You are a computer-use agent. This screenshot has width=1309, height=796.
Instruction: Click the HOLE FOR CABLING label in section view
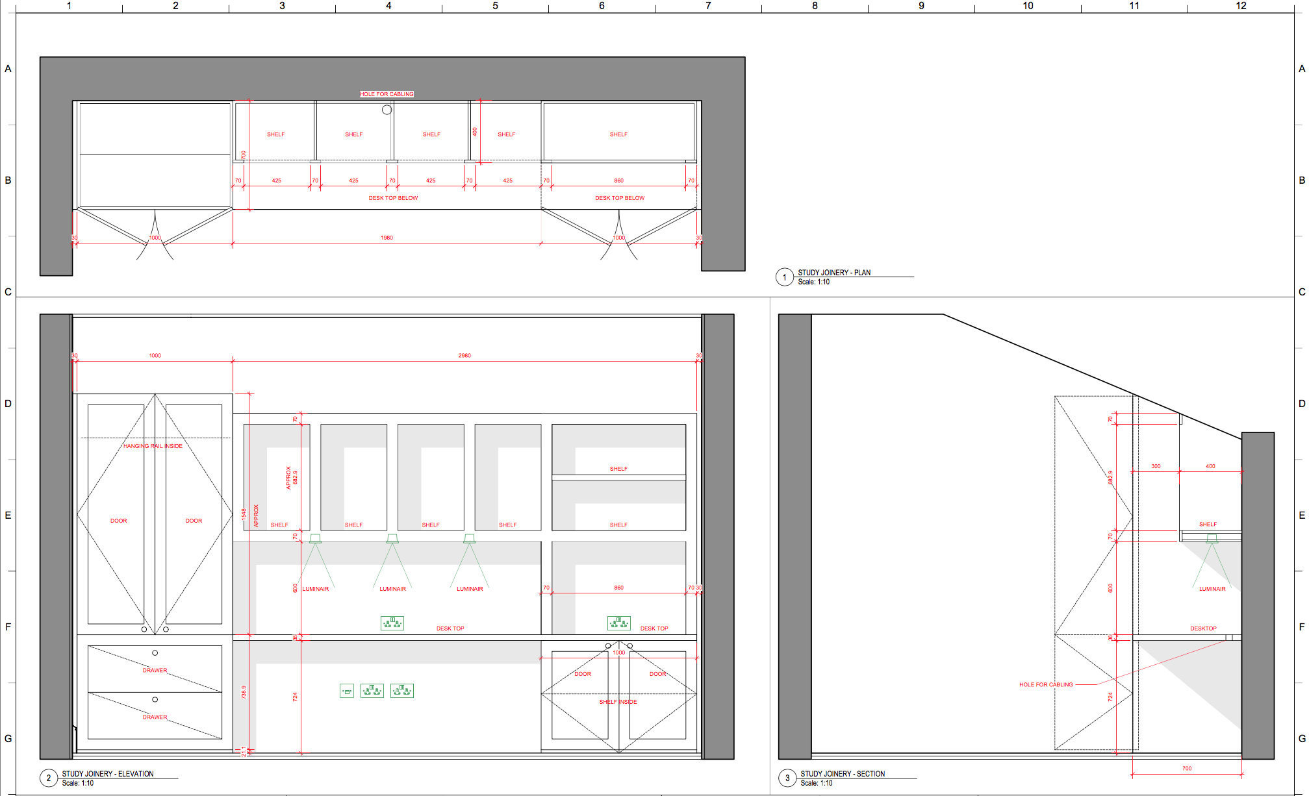coord(1046,684)
